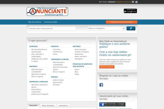Focus the search text field
Screen dimensions: 164x109
52,28
